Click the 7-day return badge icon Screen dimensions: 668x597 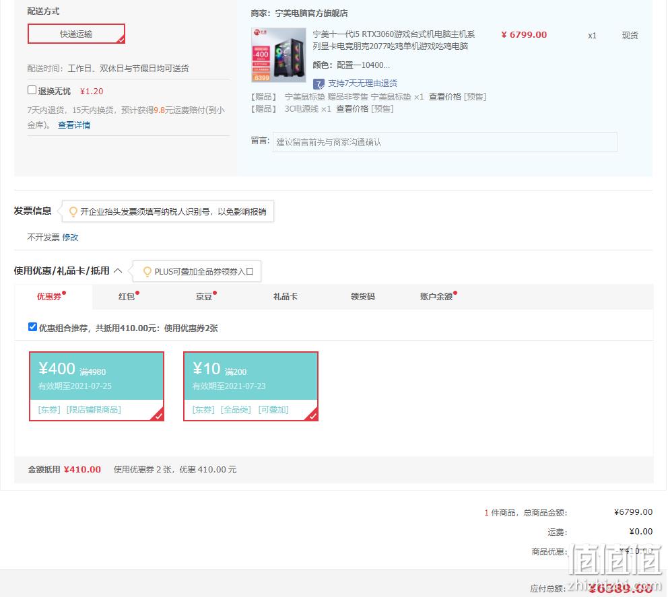click(x=319, y=84)
